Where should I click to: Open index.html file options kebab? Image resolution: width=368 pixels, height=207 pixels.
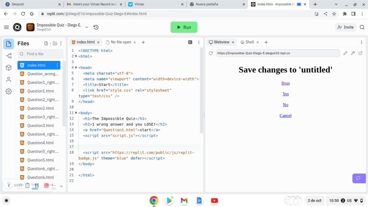pos(57,65)
